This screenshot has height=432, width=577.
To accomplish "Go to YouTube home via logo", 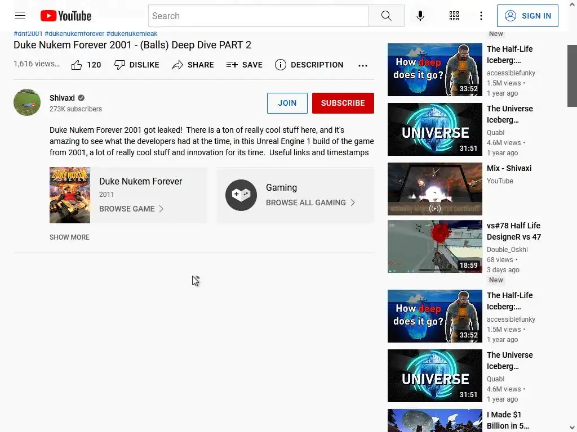I will tap(66, 16).
